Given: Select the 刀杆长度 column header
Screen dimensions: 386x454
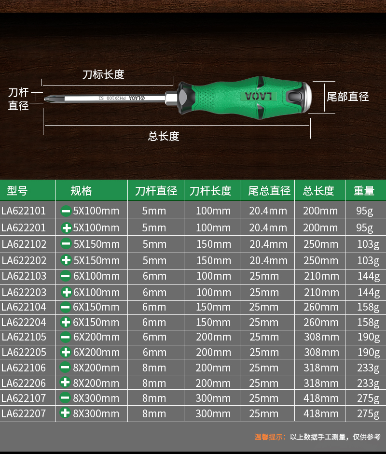Looking at the screenshot, I should [210, 191].
